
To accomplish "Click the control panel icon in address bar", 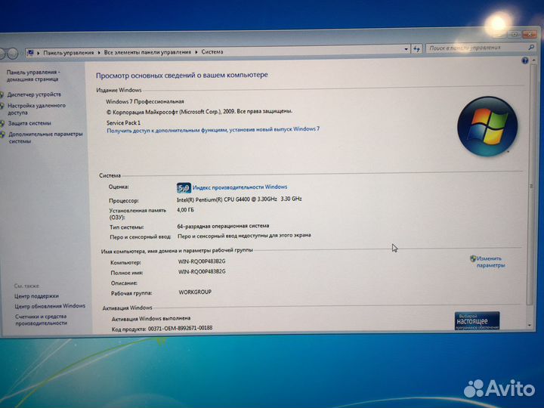I will 30,53.
